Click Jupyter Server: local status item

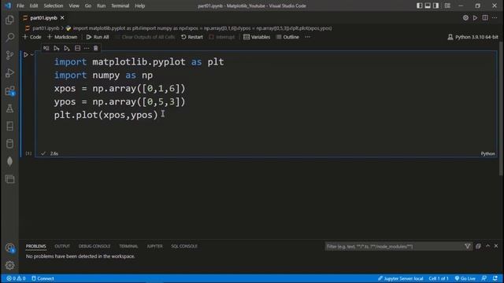(401, 278)
